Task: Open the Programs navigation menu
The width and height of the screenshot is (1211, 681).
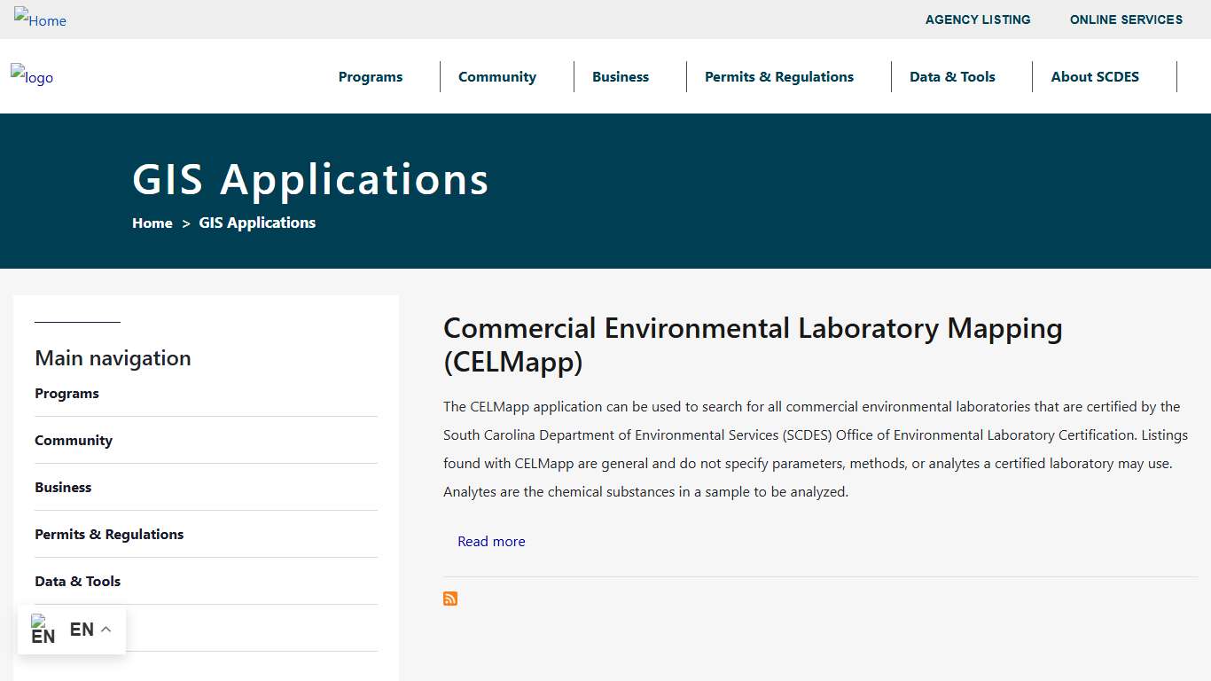Action: 370,77
